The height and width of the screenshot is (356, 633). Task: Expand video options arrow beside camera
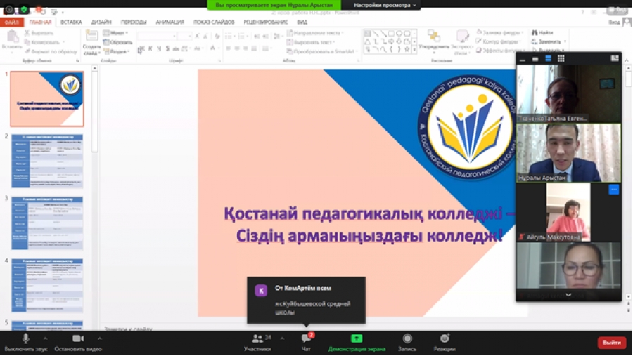pyautogui.click(x=100, y=338)
